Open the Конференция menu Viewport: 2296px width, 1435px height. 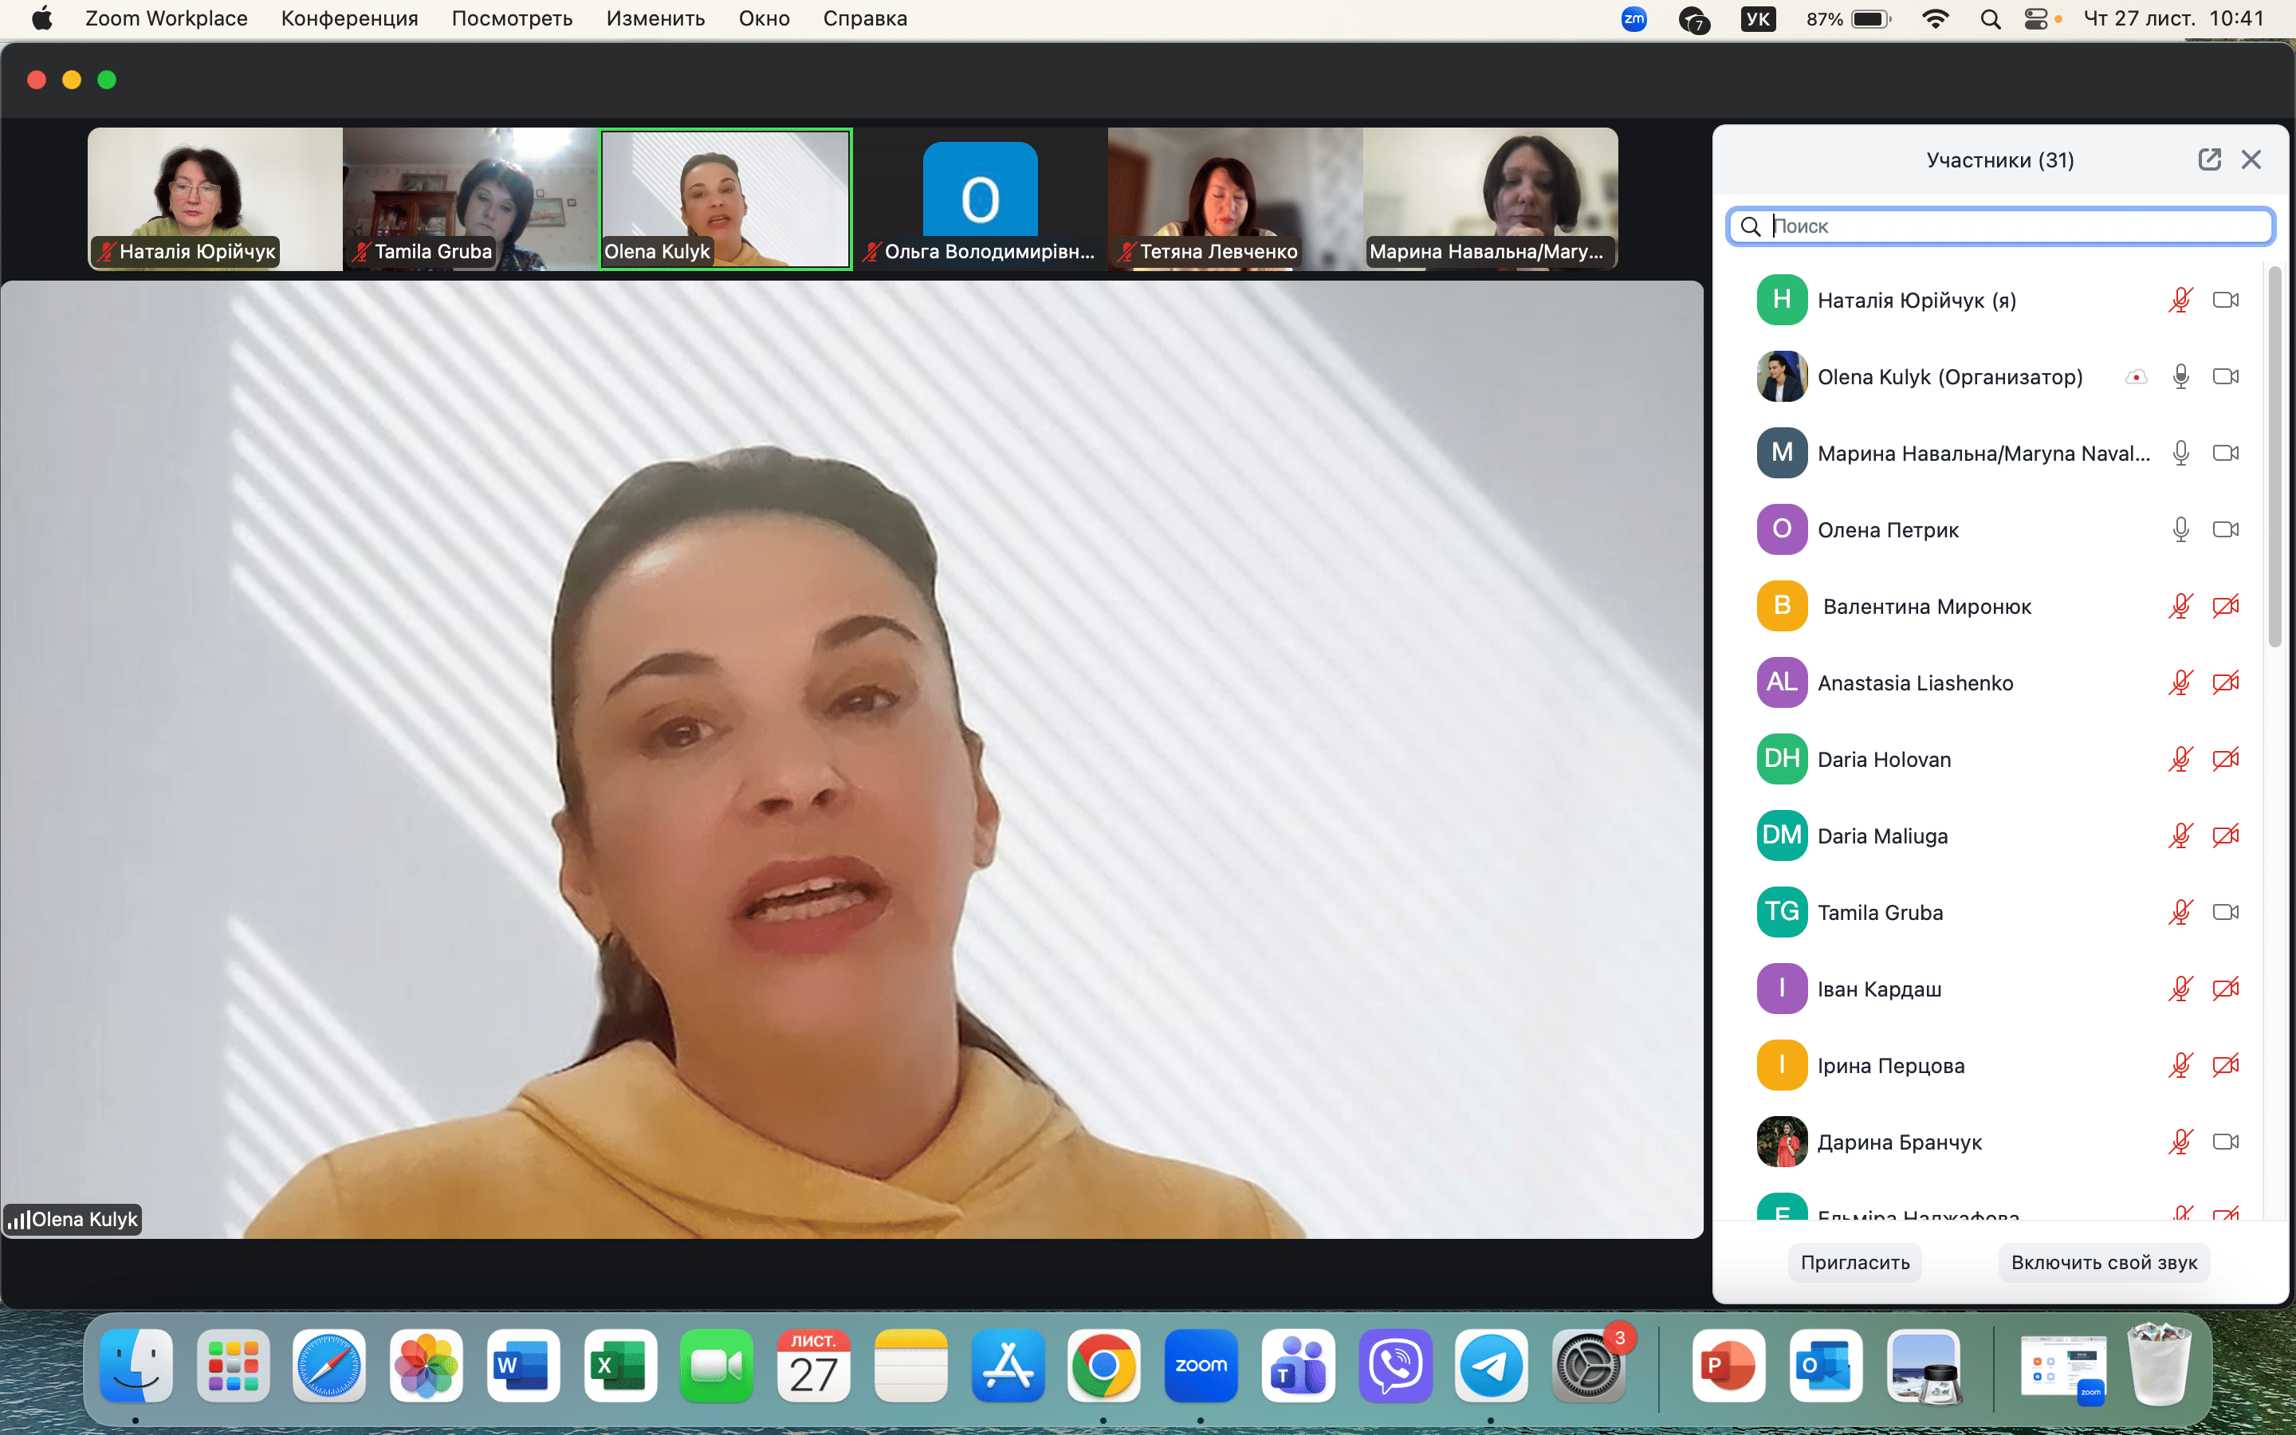point(349,19)
